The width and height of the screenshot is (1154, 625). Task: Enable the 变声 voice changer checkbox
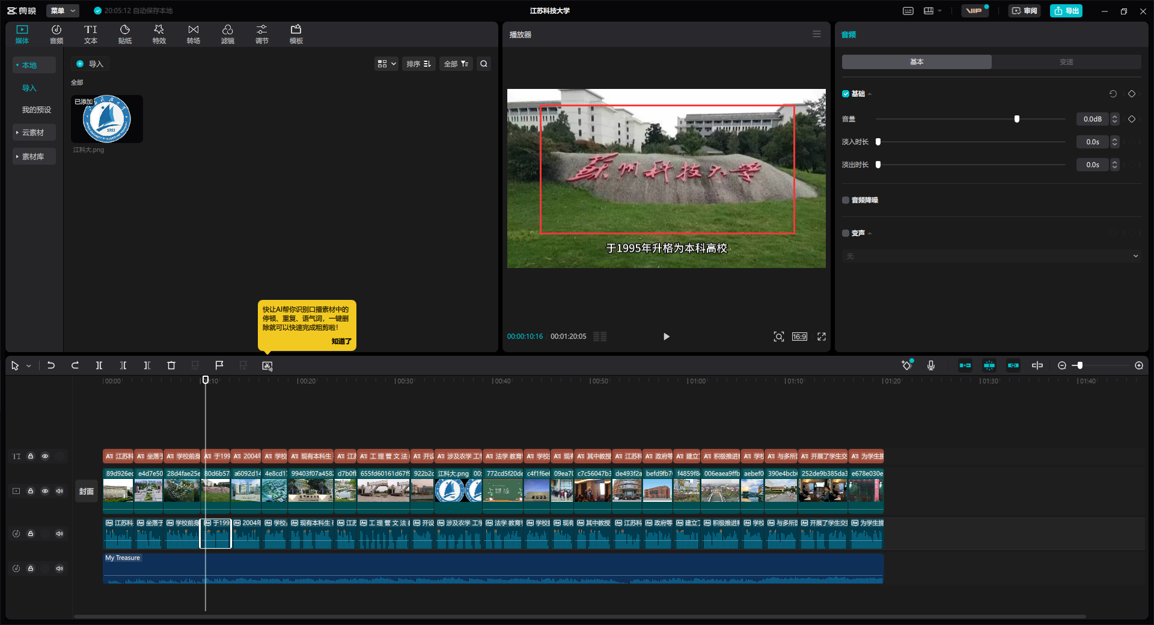pos(846,233)
